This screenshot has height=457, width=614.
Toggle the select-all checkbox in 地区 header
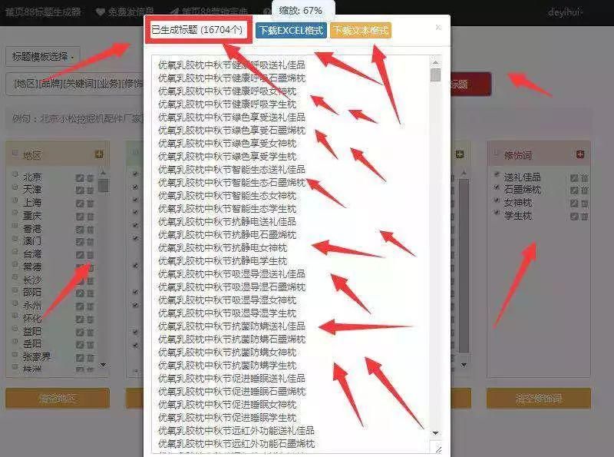[15, 153]
